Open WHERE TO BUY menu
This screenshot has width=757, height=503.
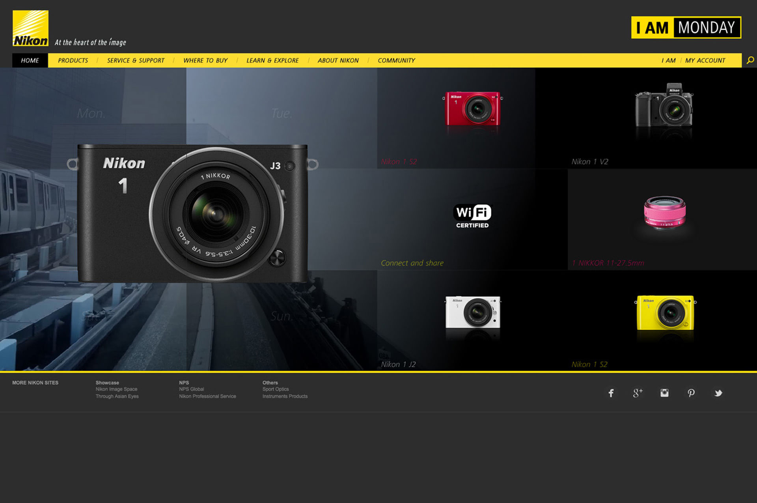[205, 60]
